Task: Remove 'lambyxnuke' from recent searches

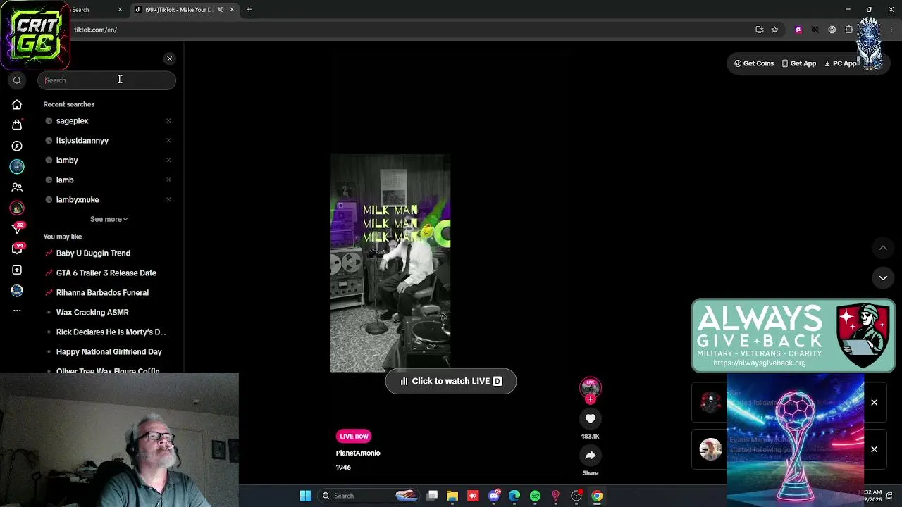Action: point(168,200)
